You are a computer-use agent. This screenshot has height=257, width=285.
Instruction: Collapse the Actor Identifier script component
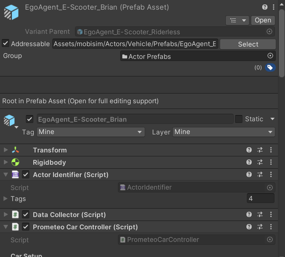click(6, 174)
